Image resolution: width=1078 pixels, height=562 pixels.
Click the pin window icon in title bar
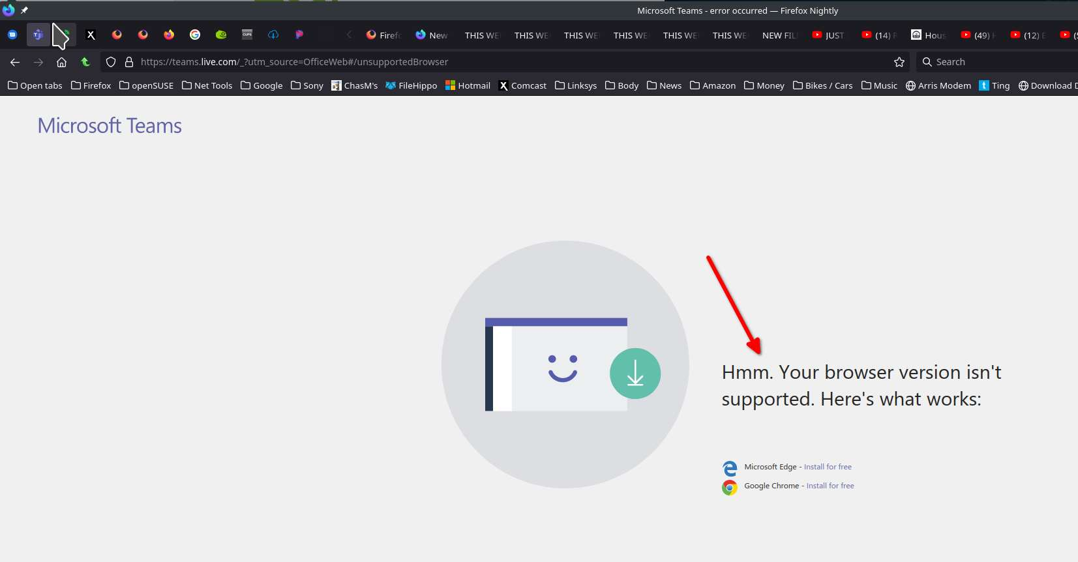pos(24,10)
